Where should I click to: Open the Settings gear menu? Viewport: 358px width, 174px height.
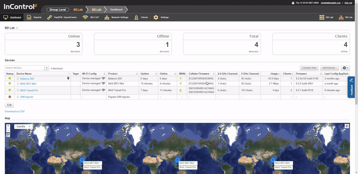161,17
